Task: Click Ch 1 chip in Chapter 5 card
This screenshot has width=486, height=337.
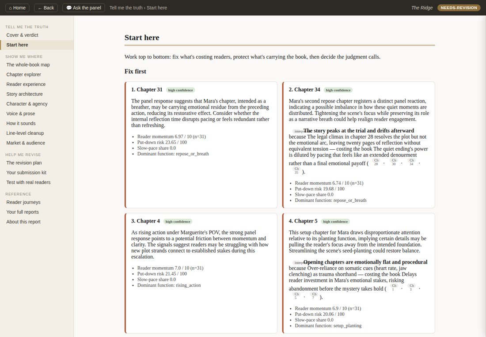Action: (394, 288)
